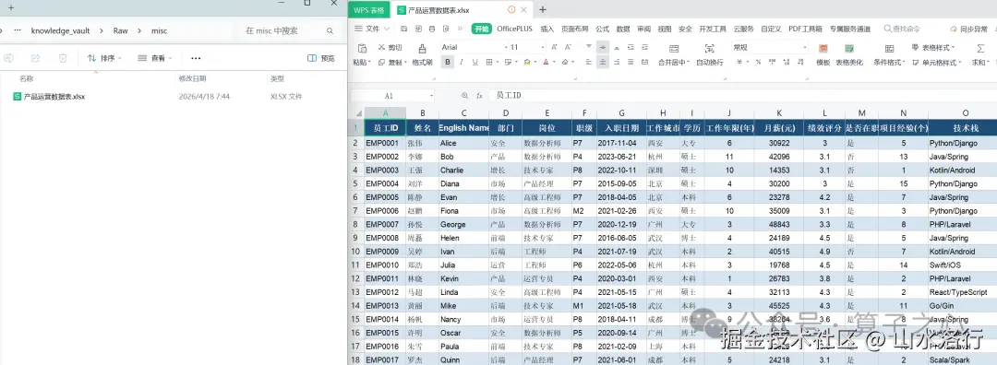The height and width of the screenshot is (365, 997).
Task: Click the Paste clipboard icon in WPS
Action: coord(362,48)
